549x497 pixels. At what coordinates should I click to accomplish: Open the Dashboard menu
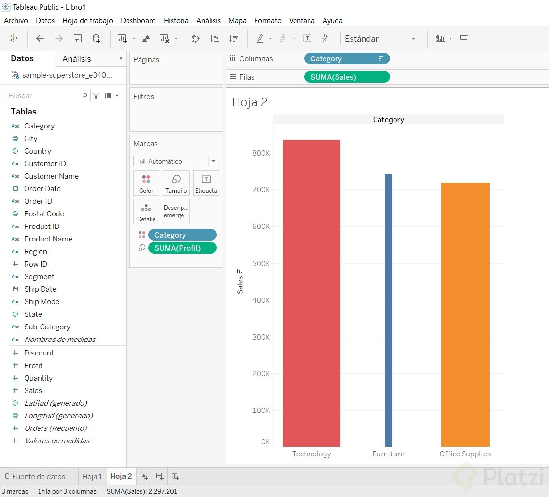point(138,21)
